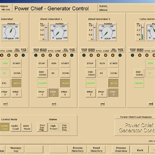This screenshot has width=155, height=155.
Task: Click INCR COM lamp of Diesel Generator 1
Action: (x=72, y=55)
